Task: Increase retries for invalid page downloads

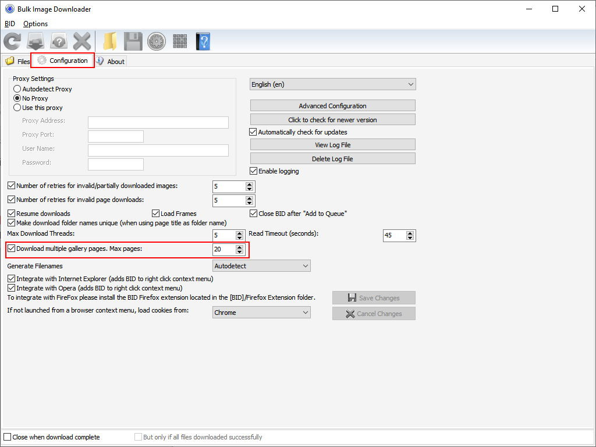Action: point(249,198)
